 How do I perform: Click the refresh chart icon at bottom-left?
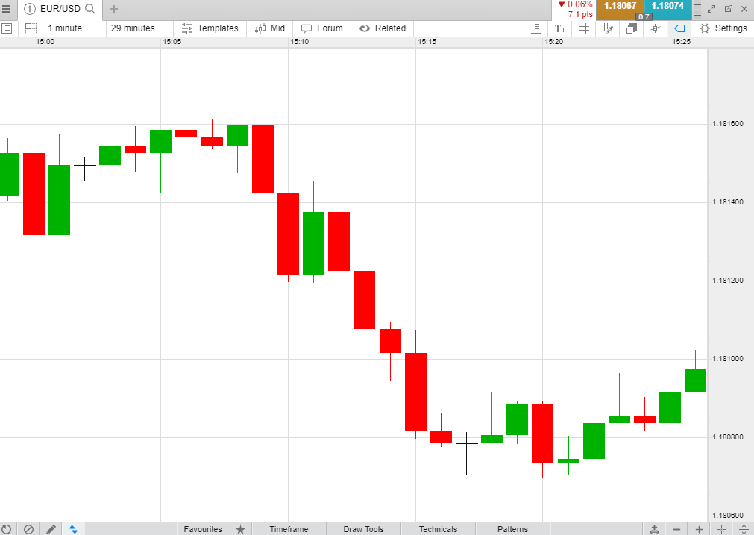coord(7,529)
